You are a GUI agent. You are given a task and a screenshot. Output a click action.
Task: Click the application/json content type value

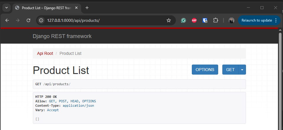tap(78, 106)
